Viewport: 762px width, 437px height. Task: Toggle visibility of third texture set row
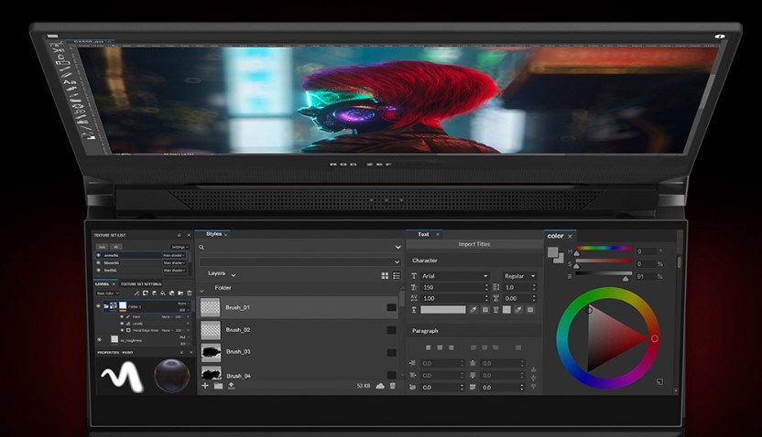coord(99,271)
